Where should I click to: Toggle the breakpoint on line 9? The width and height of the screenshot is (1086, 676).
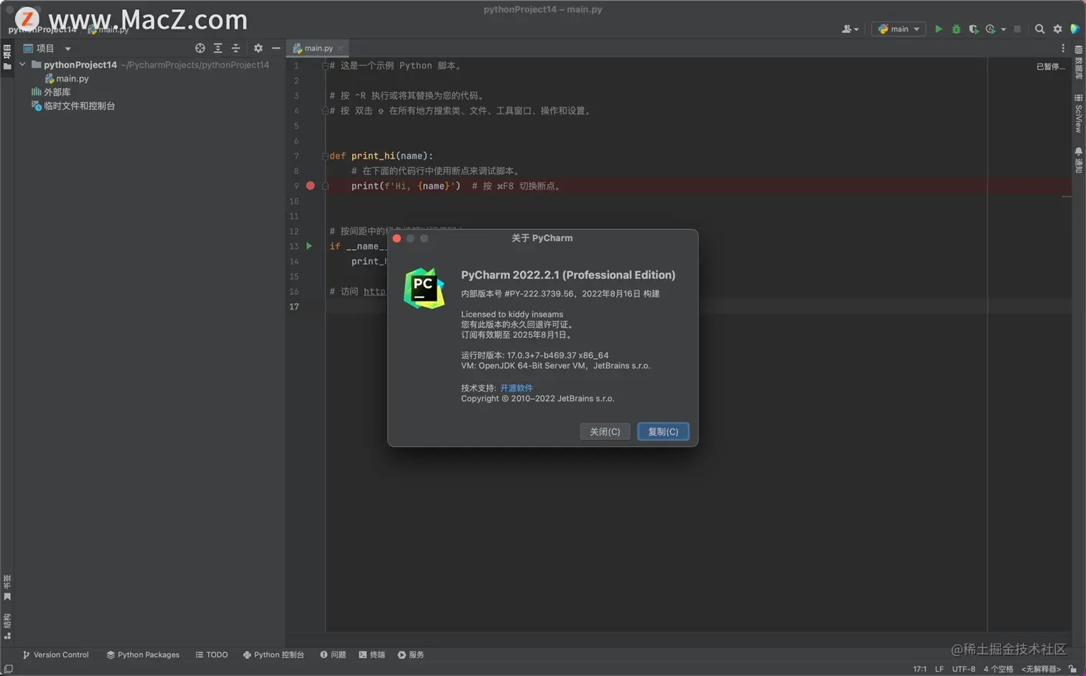[x=310, y=186]
